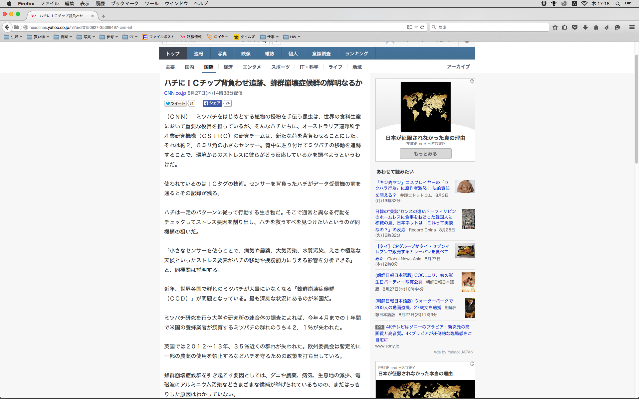The image size is (639, 399).
Task: Go to Firefox home page icon
Action: 596,27
